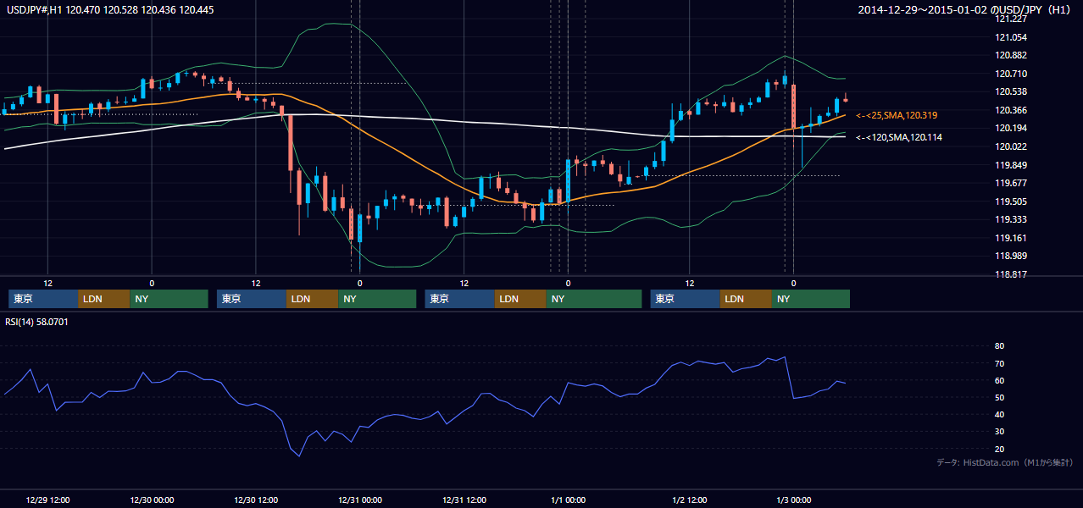Select the 119.333 price axis value

coord(1010,219)
